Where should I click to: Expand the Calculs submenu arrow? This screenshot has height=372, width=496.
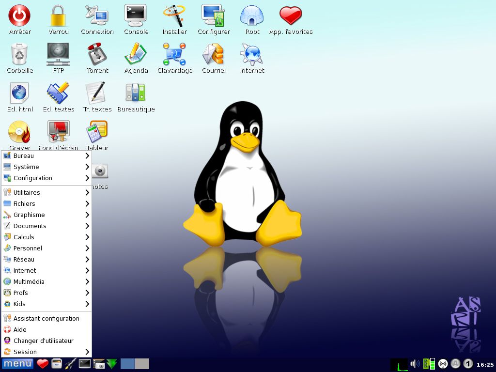coord(87,237)
